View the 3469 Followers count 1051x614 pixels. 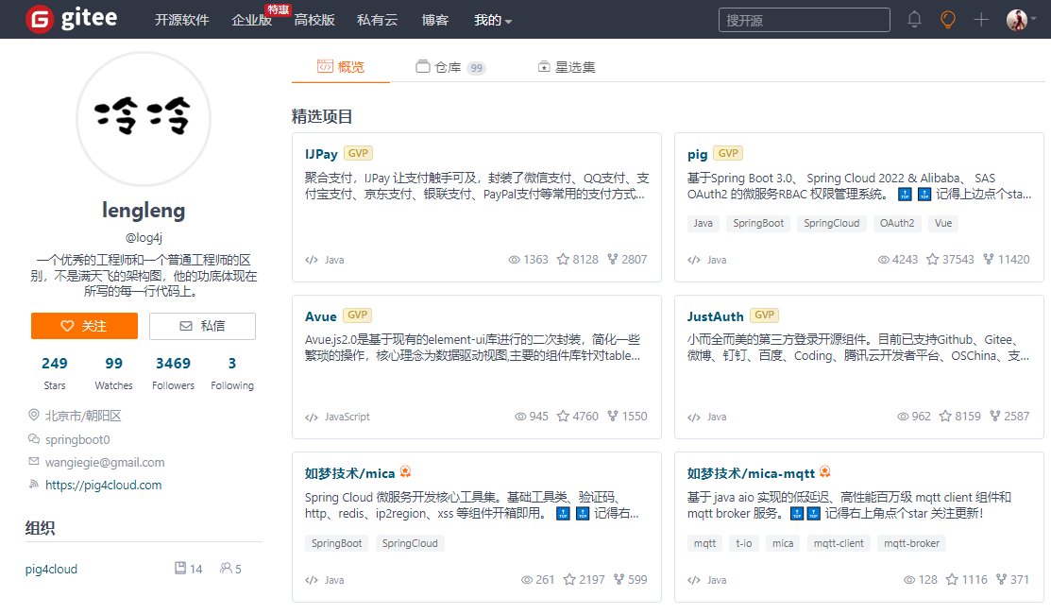pyautogui.click(x=173, y=373)
